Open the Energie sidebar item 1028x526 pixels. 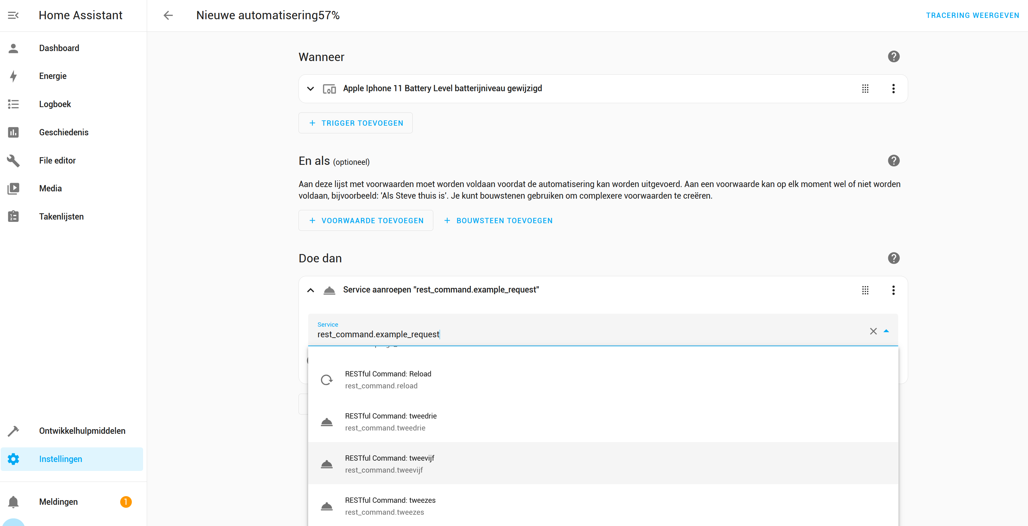coord(72,76)
